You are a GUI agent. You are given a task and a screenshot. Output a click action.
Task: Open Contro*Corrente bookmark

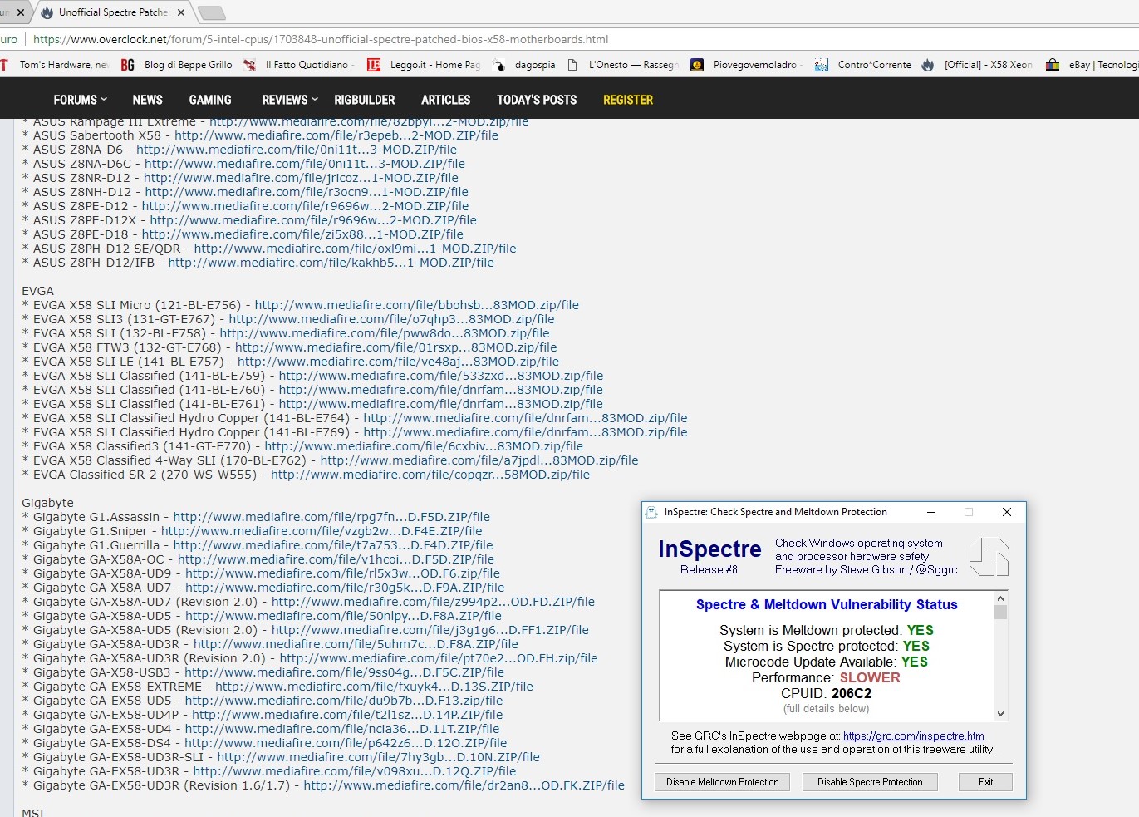(863, 64)
